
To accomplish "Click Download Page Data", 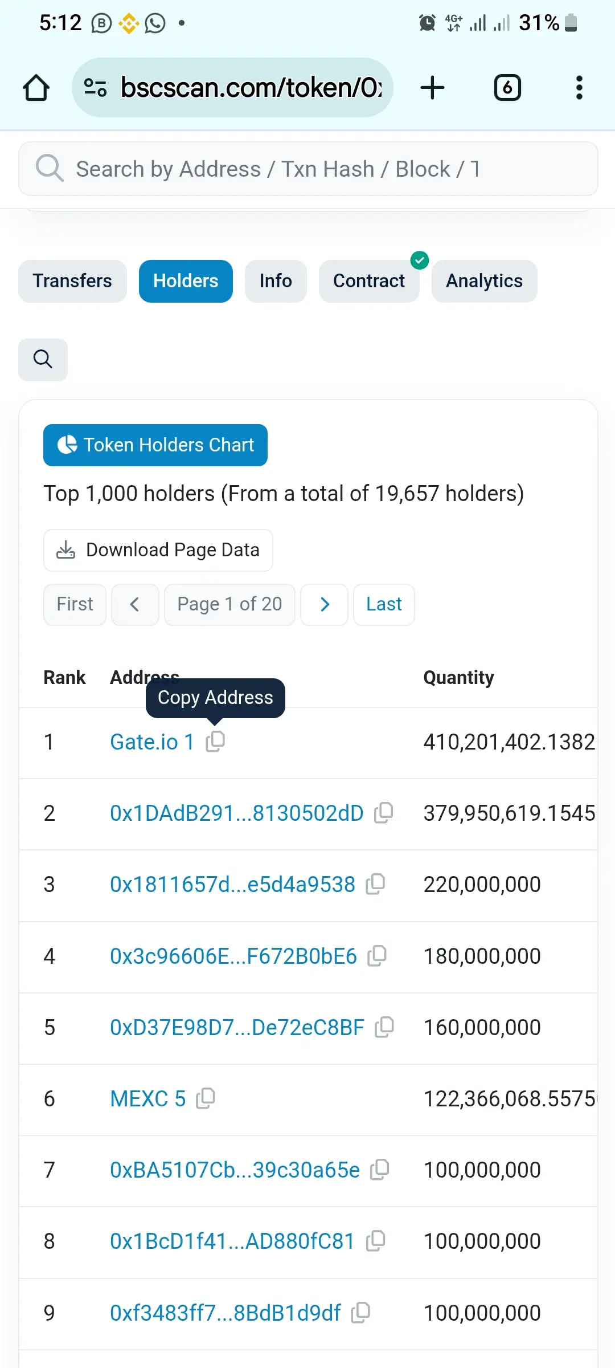I will [158, 550].
